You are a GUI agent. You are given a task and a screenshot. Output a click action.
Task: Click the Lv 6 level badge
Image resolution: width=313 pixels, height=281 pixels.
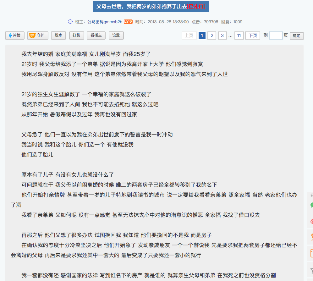pyautogui.click(x=128, y=22)
